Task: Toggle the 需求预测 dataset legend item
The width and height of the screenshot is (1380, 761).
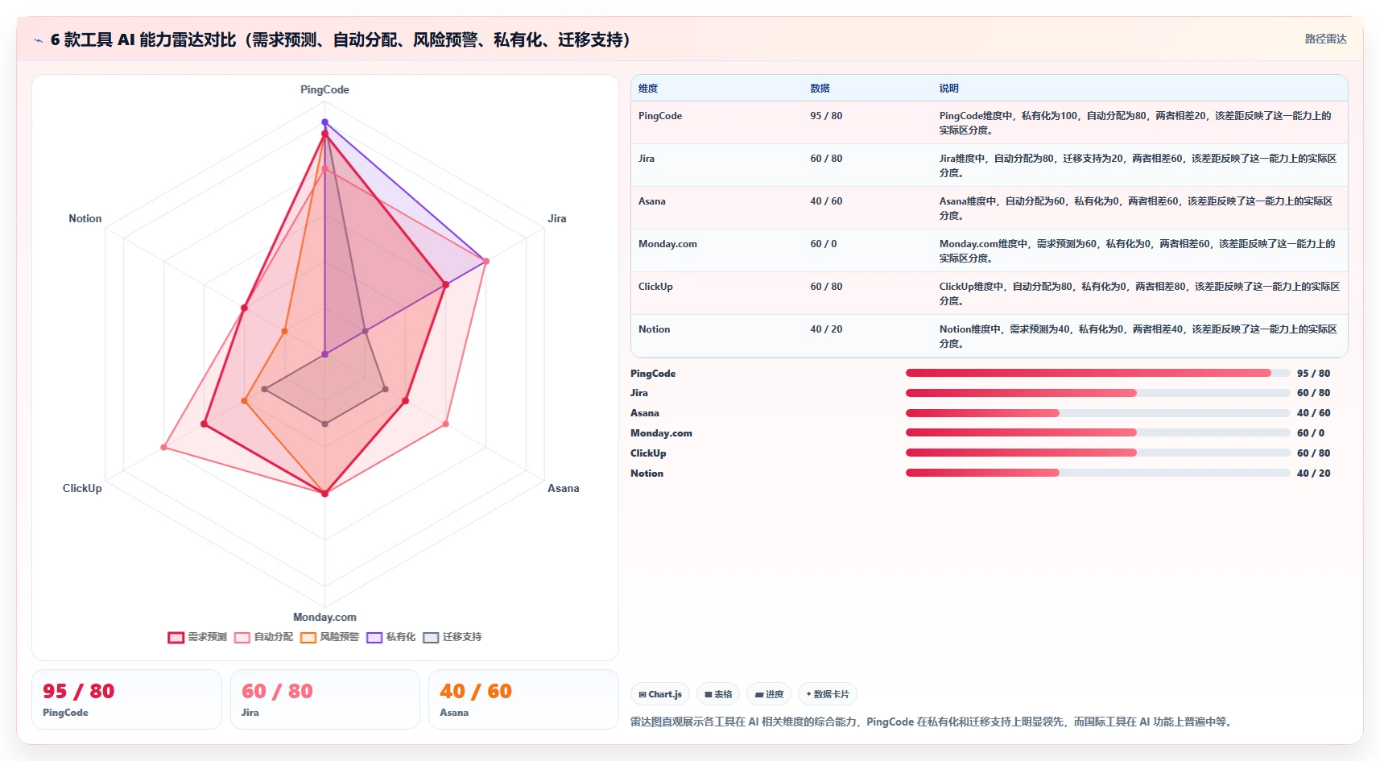Action: coord(197,637)
